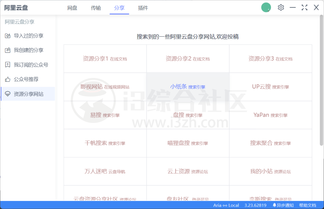
Task: Select the 分享 tab
Action: coord(119,8)
